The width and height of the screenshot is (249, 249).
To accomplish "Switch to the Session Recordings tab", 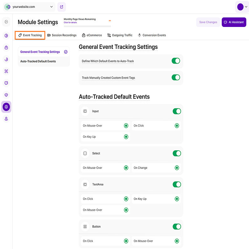I will pyautogui.click(x=62, y=35).
